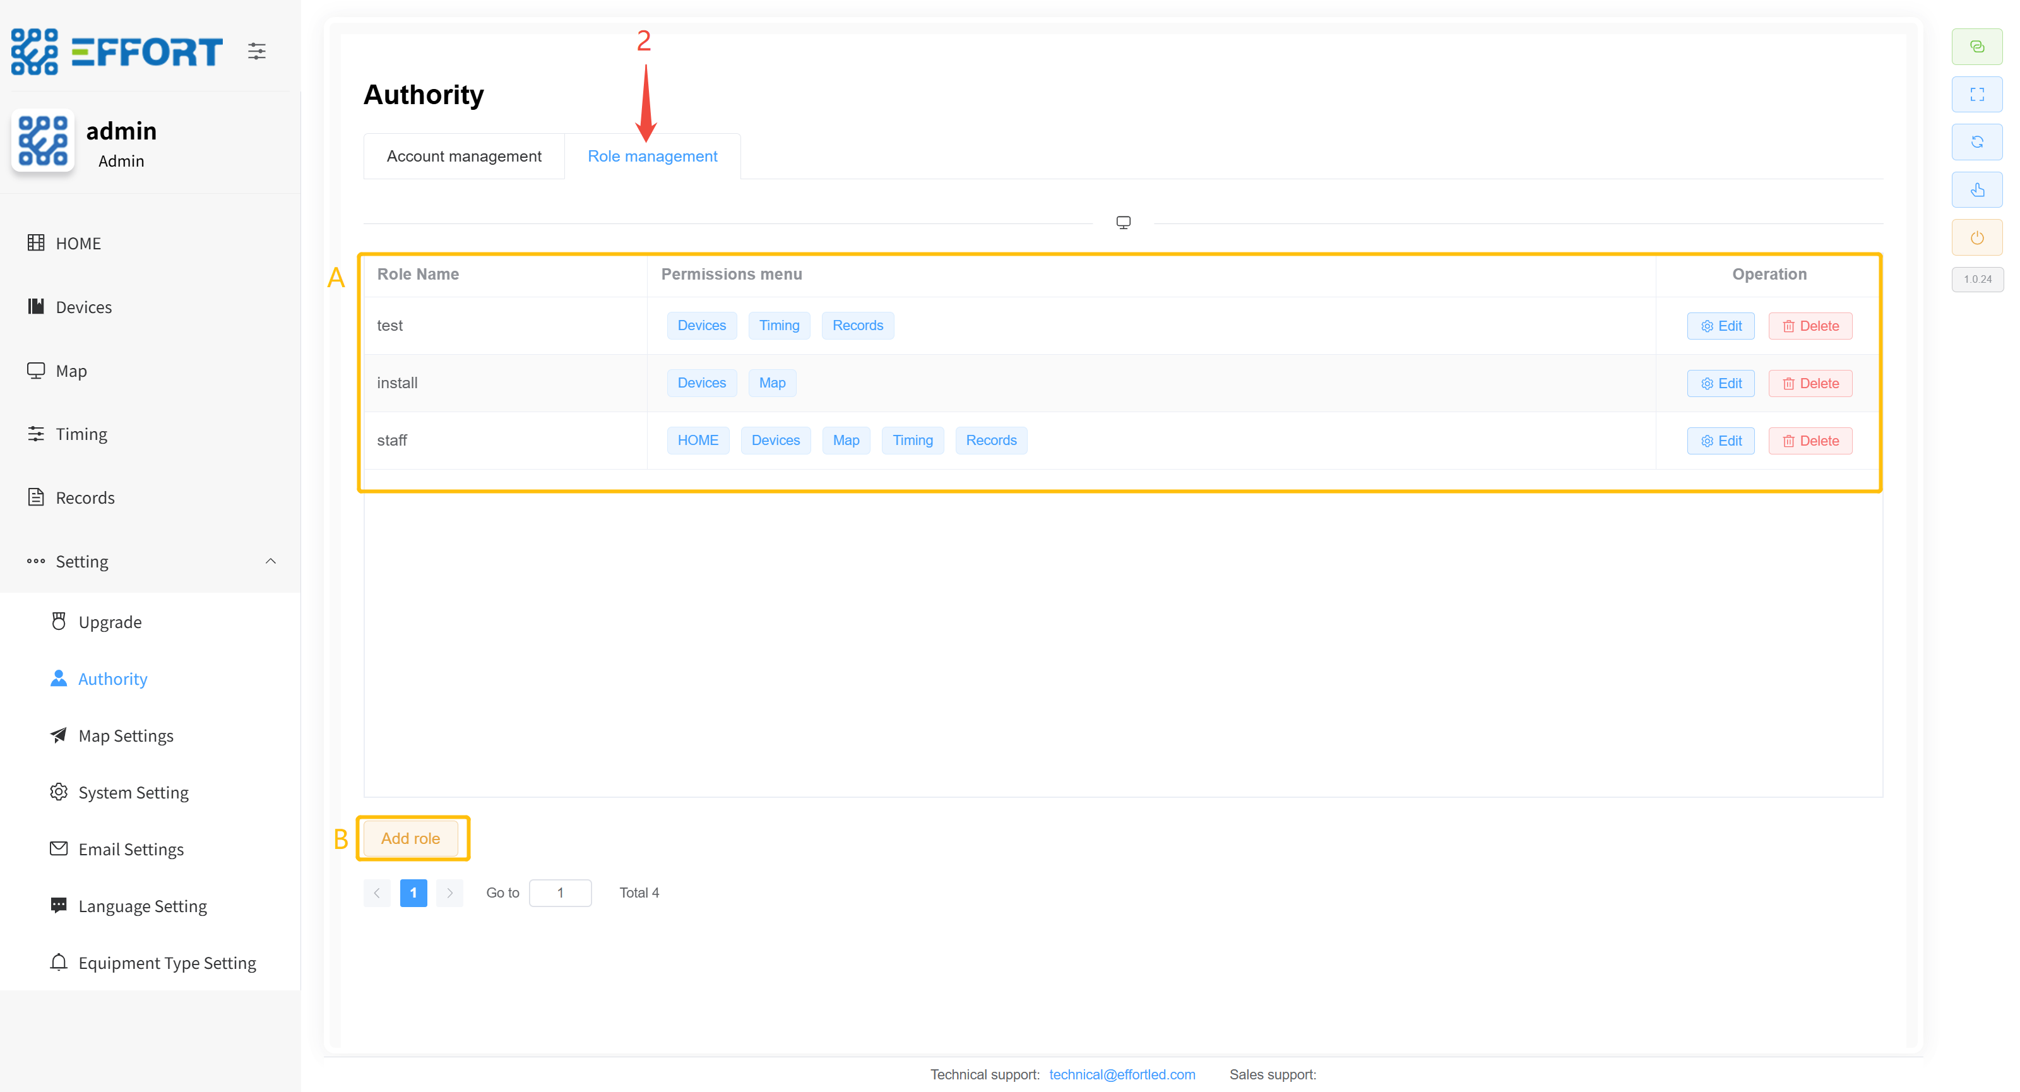Delete the test role
This screenshot has height=1092, width=2020.
[x=1810, y=326]
